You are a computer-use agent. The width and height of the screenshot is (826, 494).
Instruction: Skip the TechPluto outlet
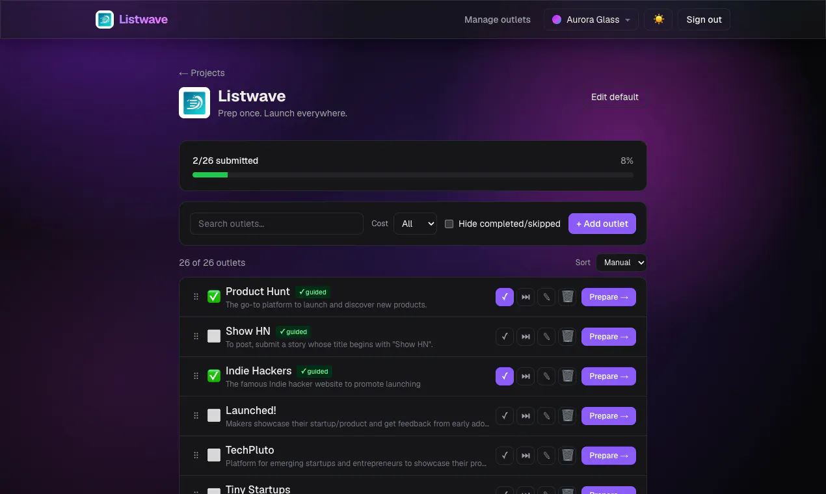pos(526,456)
